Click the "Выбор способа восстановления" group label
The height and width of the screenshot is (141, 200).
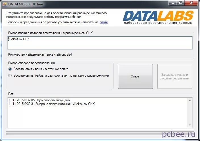click(31, 63)
